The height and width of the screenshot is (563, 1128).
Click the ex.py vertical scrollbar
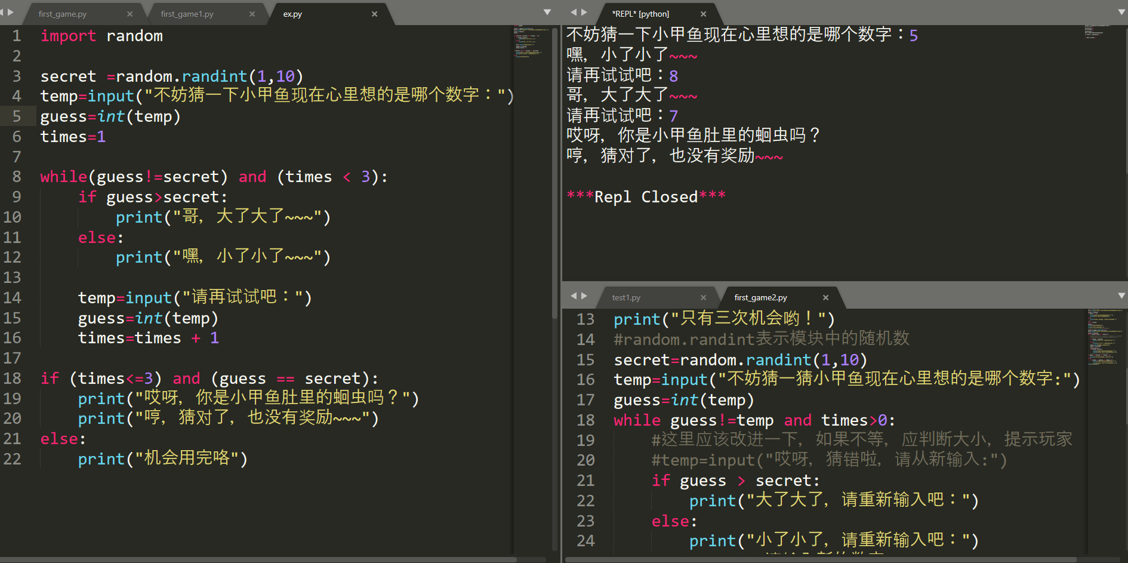pyautogui.click(x=555, y=172)
